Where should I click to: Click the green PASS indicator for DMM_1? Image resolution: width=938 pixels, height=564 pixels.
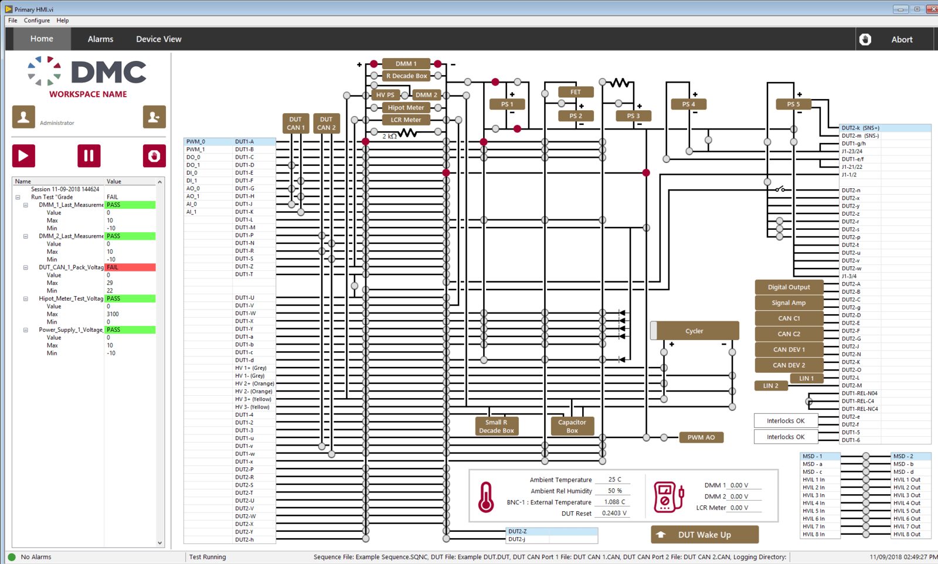point(130,205)
